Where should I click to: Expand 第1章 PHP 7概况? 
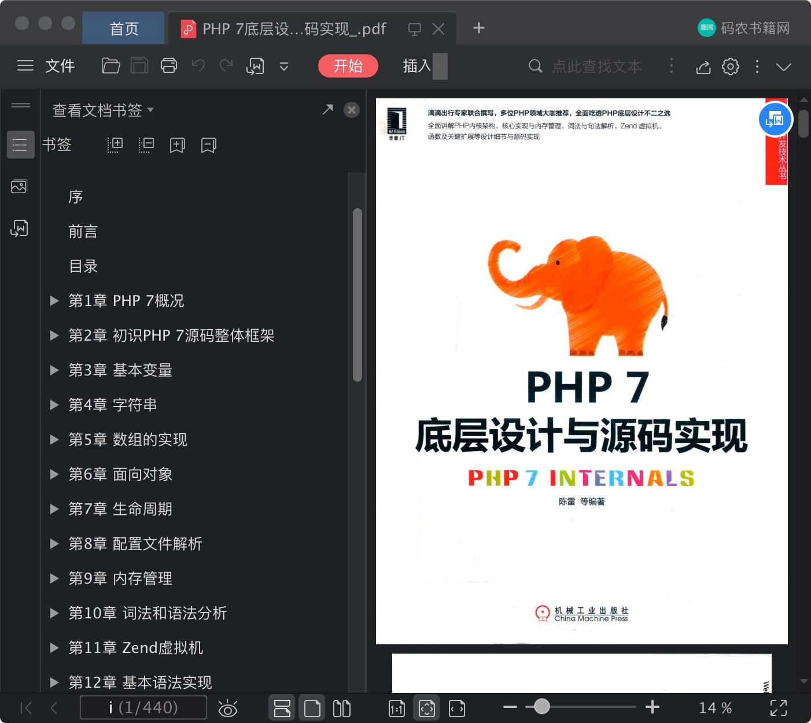(x=54, y=301)
